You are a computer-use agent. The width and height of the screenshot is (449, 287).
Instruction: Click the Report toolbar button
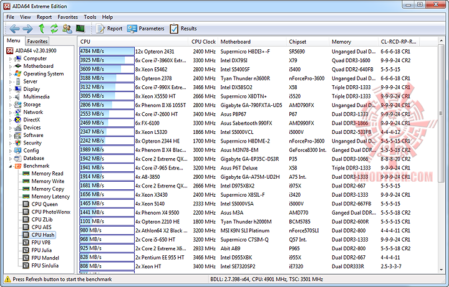(x=109, y=29)
